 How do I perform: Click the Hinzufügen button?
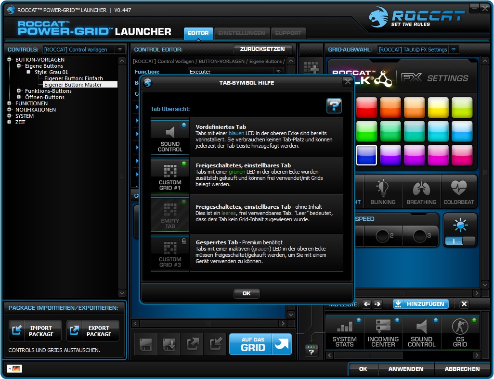pyautogui.click(x=421, y=304)
